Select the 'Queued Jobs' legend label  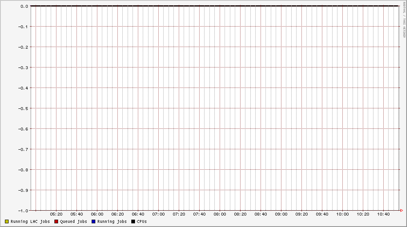coord(74,222)
